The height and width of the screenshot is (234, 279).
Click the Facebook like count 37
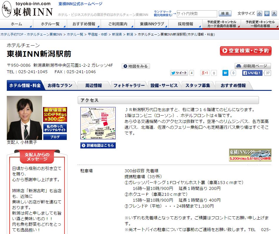268,73
